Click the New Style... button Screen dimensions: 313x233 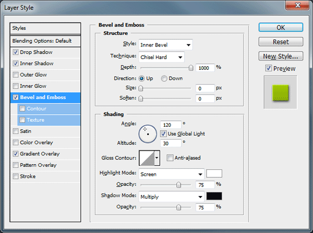(281, 56)
